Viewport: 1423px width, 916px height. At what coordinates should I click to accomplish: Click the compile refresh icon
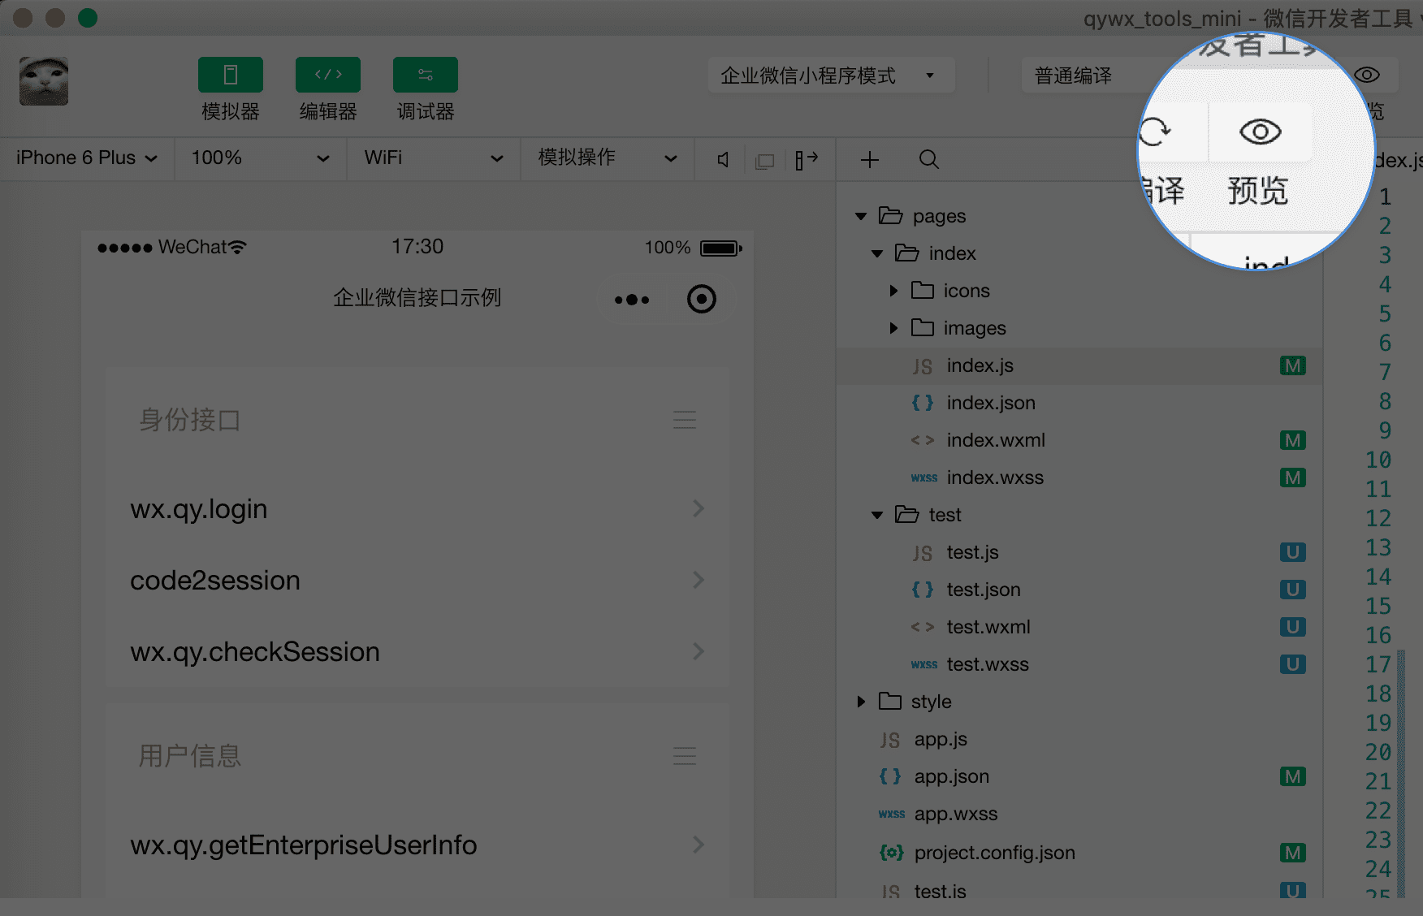point(1154,132)
